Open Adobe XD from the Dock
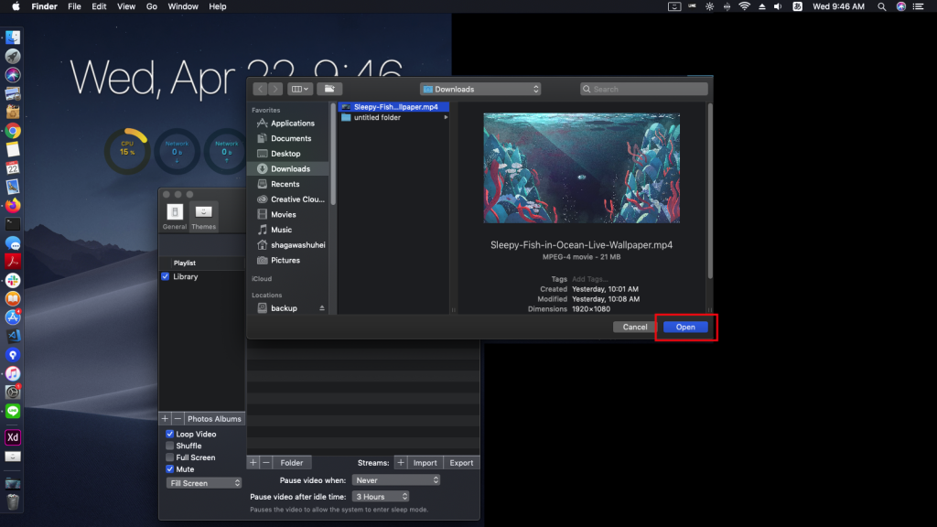This screenshot has width=937, height=527. pos(13,437)
